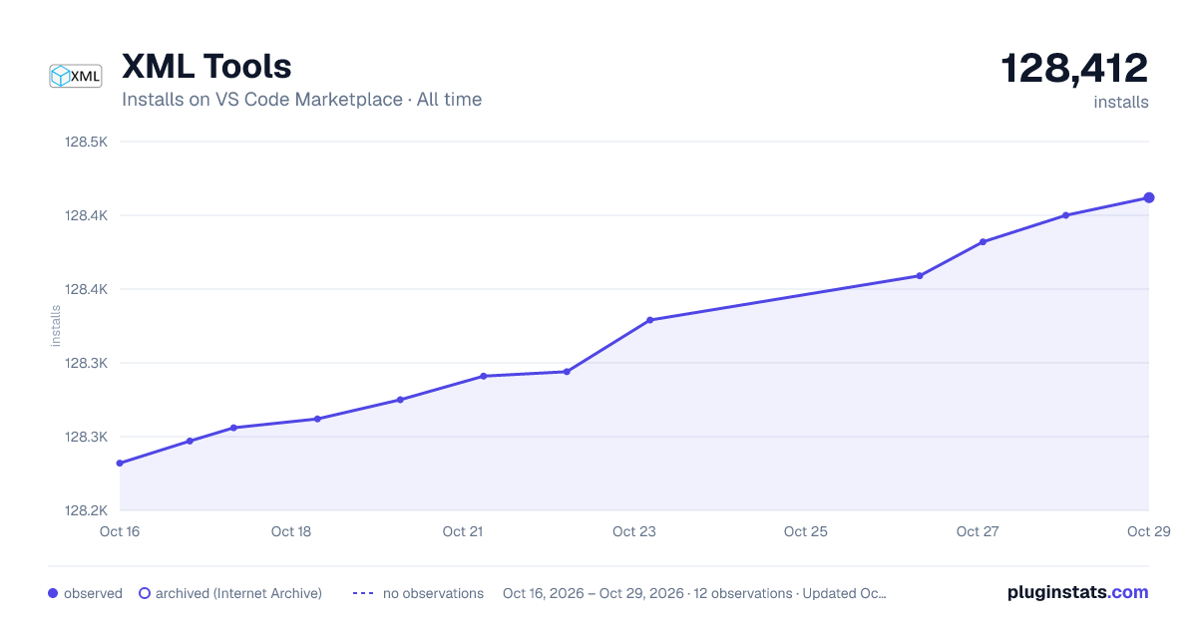This screenshot has width=1197, height=628.
Task: Click the 'no observations' legend label
Action: 433,593
